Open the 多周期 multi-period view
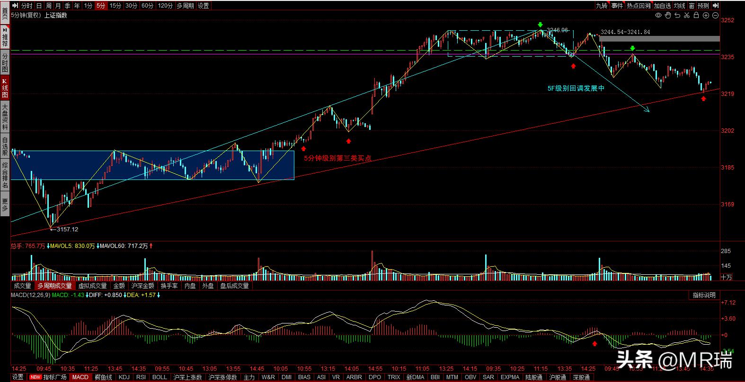The height and width of the screenshot is (382, 745). (x=185, y=6)
